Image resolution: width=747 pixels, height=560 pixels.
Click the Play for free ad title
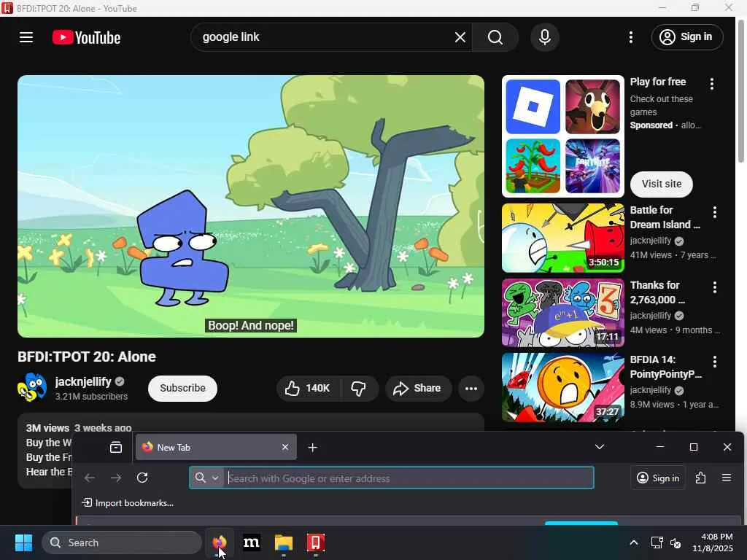[658, 82]
